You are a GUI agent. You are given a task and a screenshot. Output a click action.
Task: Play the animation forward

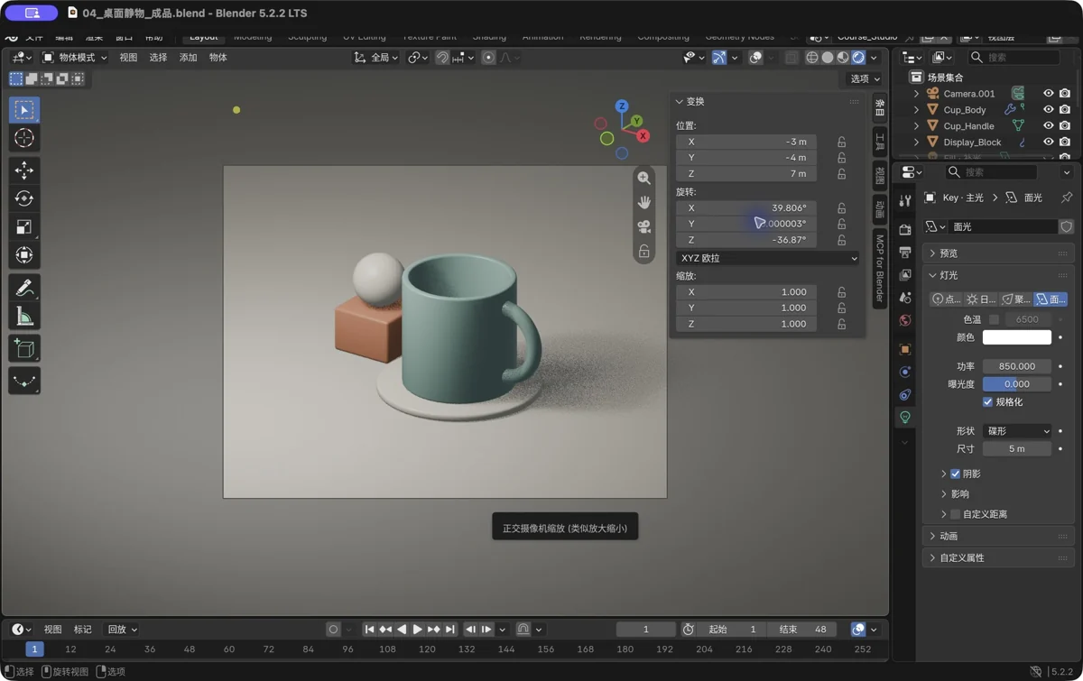pyautogui.click(x=417, y=630)
